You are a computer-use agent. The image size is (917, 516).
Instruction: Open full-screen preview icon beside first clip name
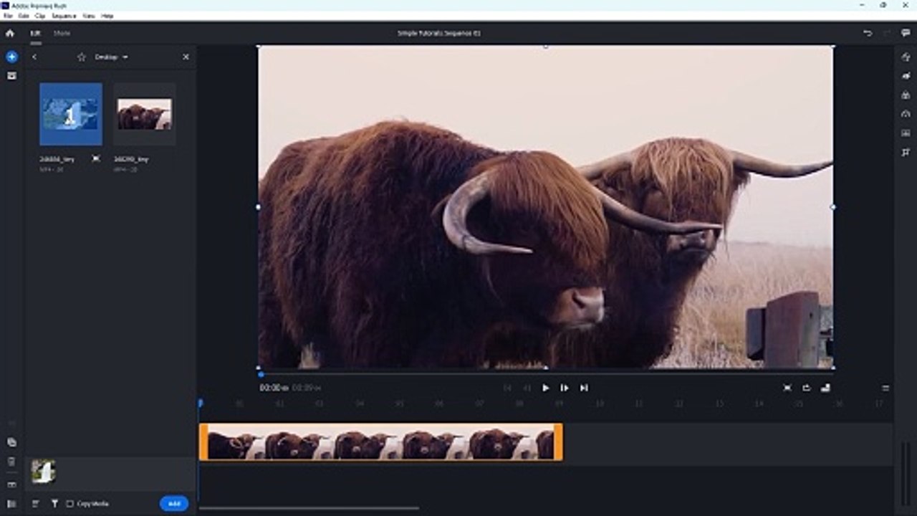(x=96, y=159)
